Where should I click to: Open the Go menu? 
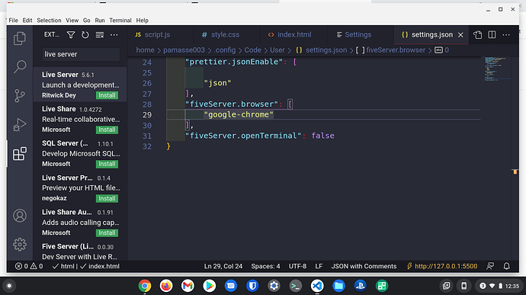tap(87, 21)
